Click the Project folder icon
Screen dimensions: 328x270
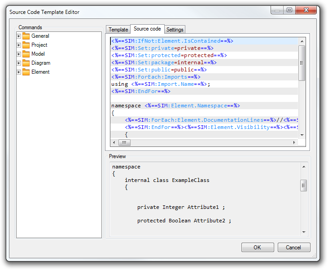(x=26, y=45)
